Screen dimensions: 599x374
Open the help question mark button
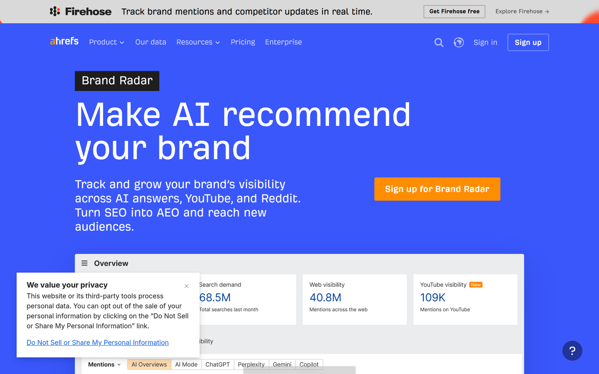pos(572,351)
